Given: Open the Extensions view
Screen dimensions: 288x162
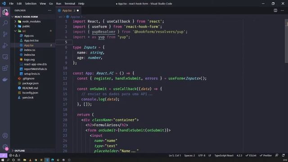Looking at the screenshot, I should pyautogui.click(x=5, y=68).
